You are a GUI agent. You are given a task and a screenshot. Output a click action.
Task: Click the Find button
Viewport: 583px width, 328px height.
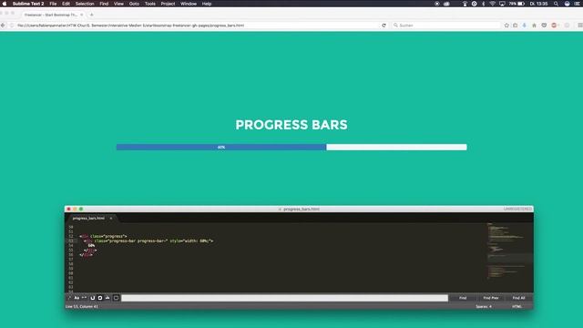(463, 298)
